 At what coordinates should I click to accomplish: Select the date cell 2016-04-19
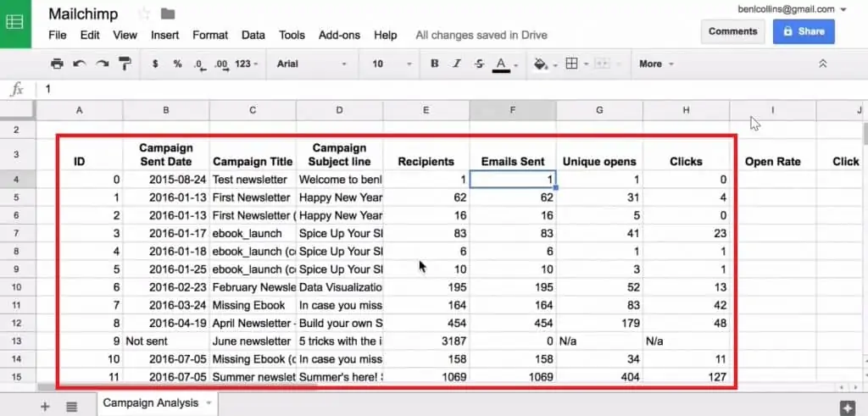pyautogui.click(x=166, y=323)
